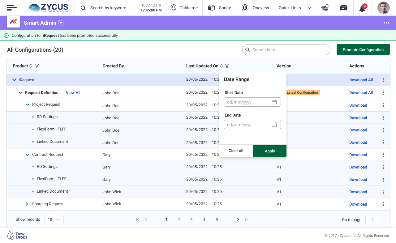
Task: Click the Last Updated On filter icon
Action: [x=227, y=66]
